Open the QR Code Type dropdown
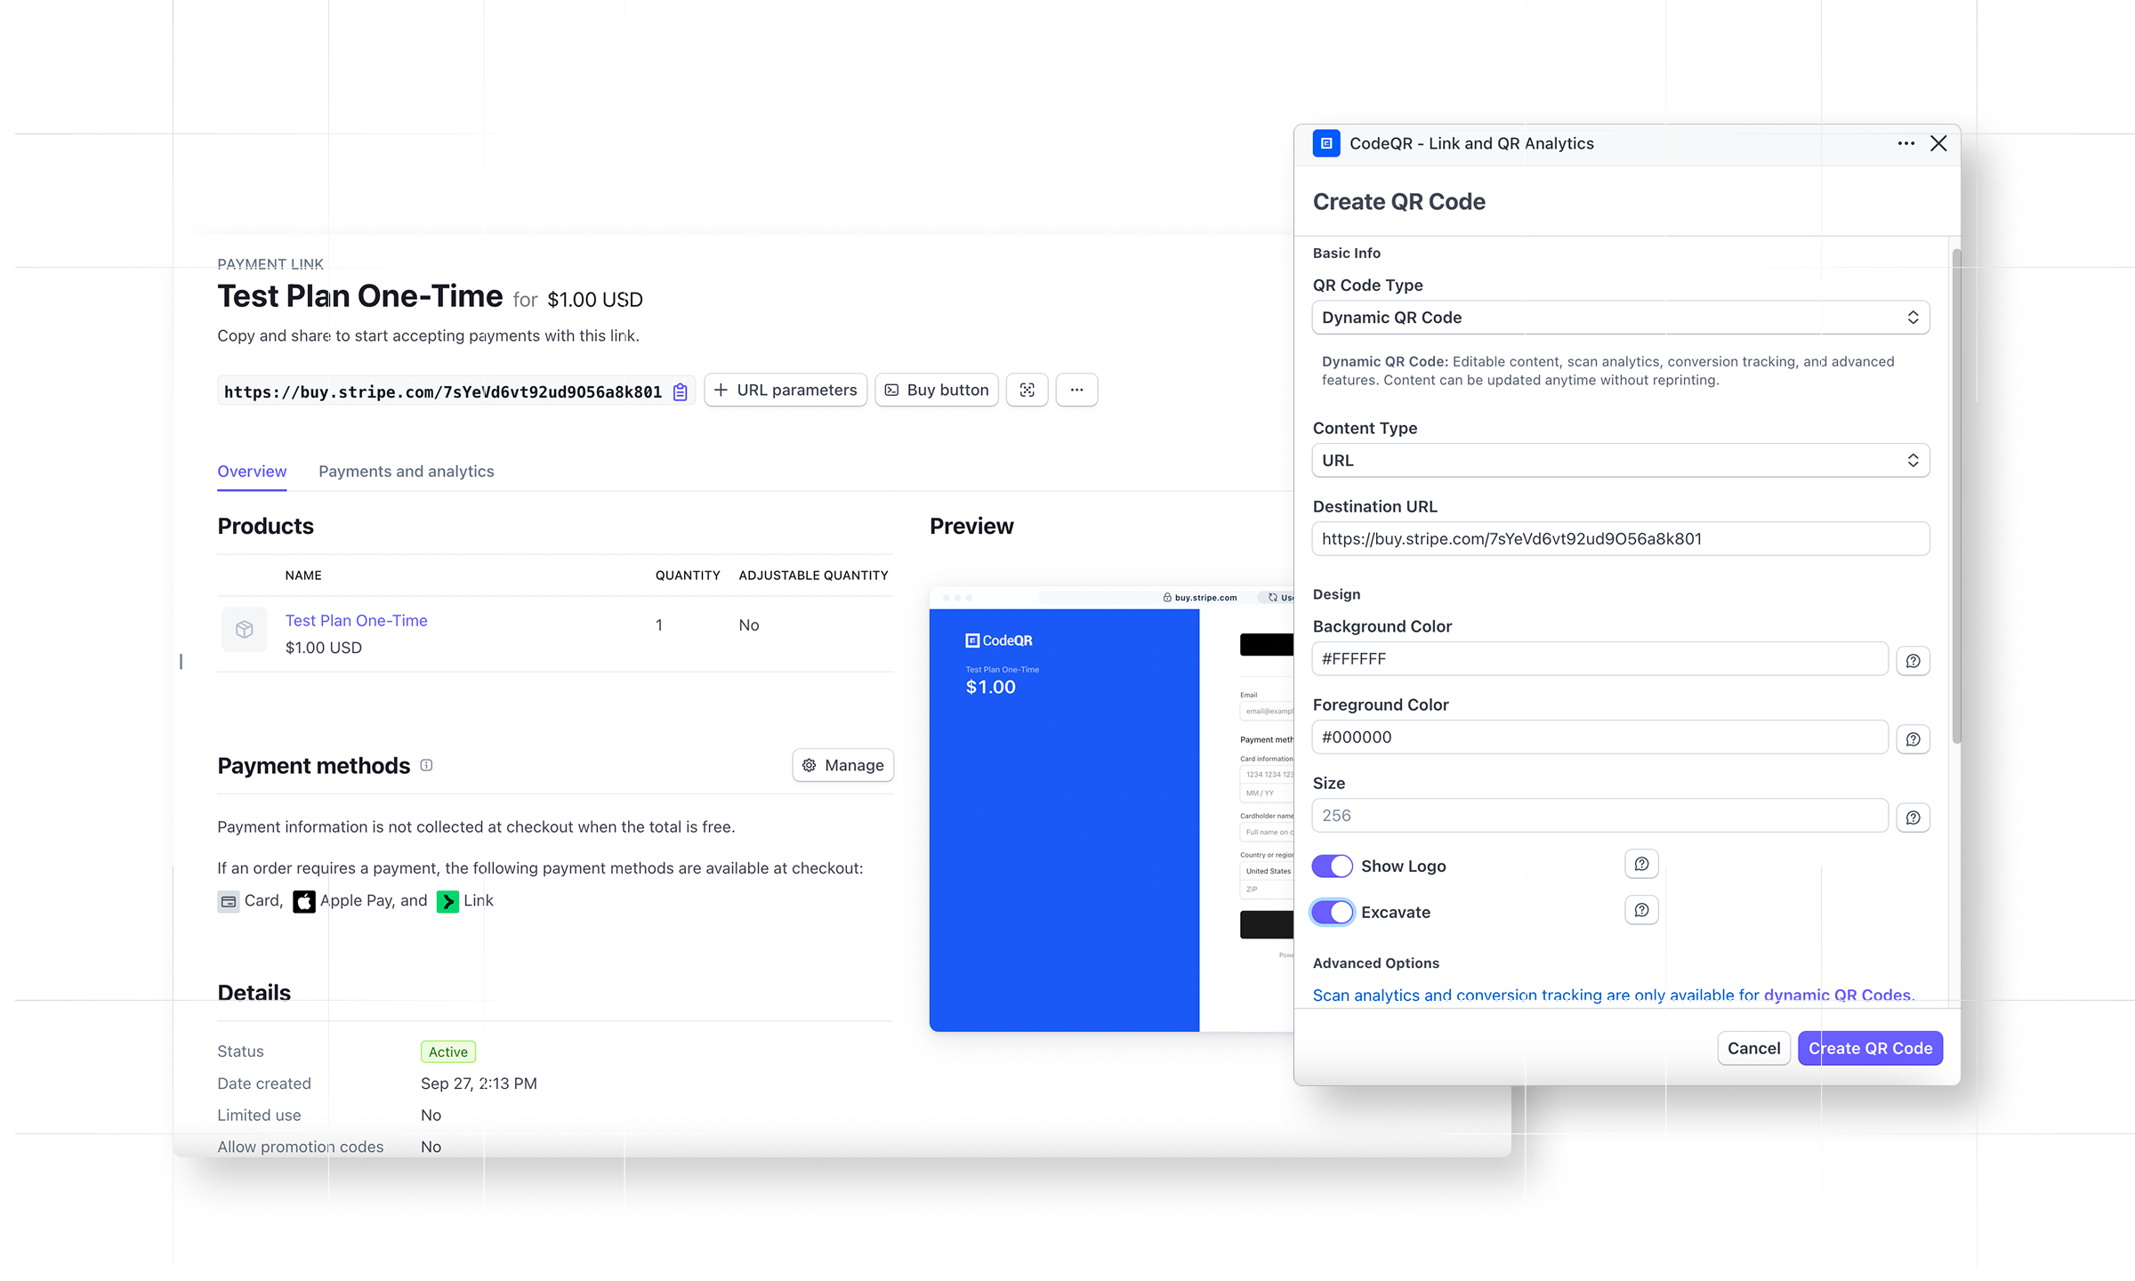This screenshot has height=1281, width=2135. click(x=1621, y=318)
